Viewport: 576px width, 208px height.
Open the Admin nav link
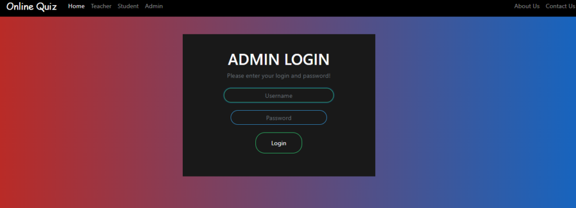click(x=154, y=6)
